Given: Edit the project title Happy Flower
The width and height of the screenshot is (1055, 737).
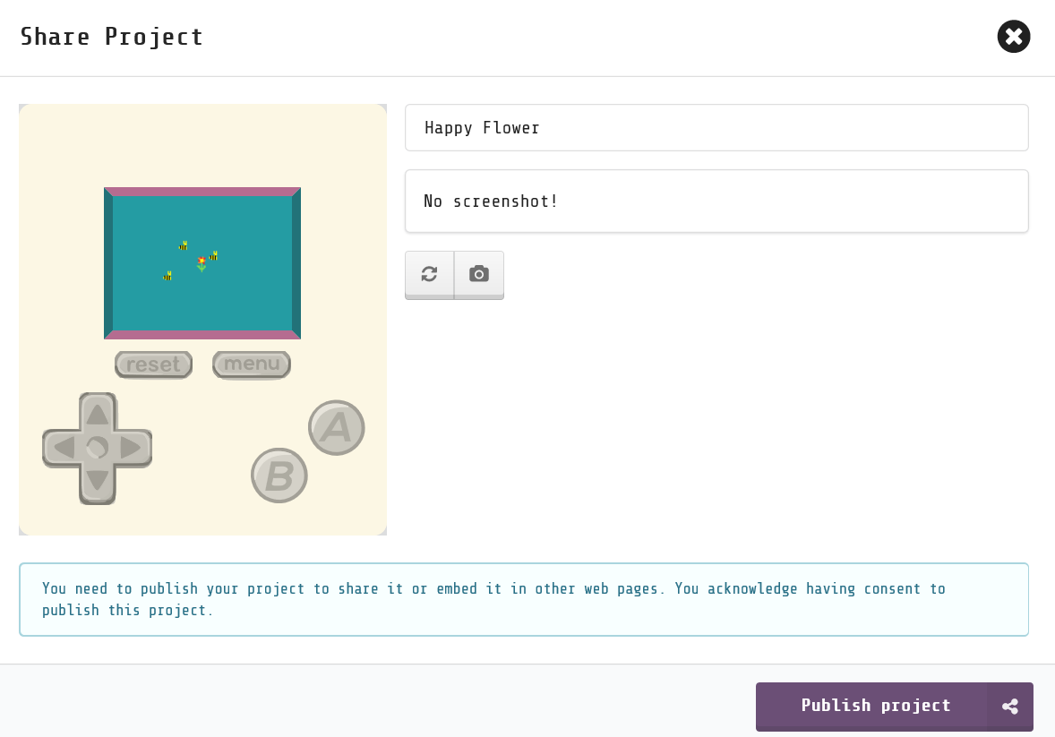Looking at the screenshot, I should pos(716,127).
